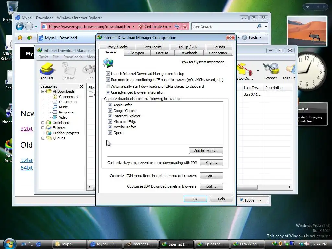
Task: Click the desert picture slideshow gadget
Action: [307, 31]
